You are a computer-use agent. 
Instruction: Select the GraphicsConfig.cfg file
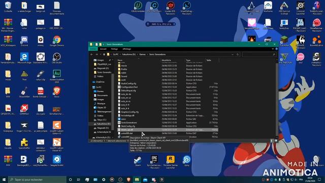click(168, 112)
